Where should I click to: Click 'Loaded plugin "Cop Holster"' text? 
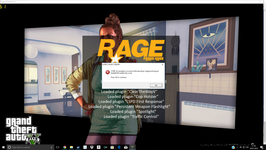point(133,96)
